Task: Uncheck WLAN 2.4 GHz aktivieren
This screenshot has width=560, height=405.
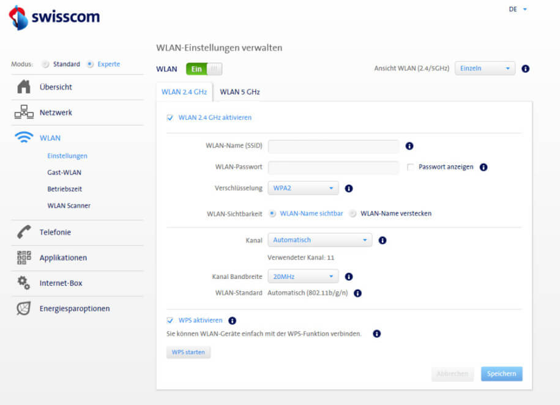Action: (170, 117)
